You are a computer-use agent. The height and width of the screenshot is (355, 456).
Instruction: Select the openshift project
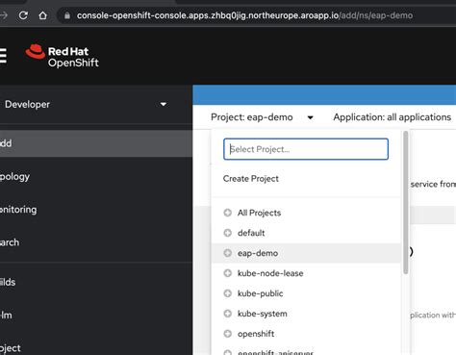point(256,334)
